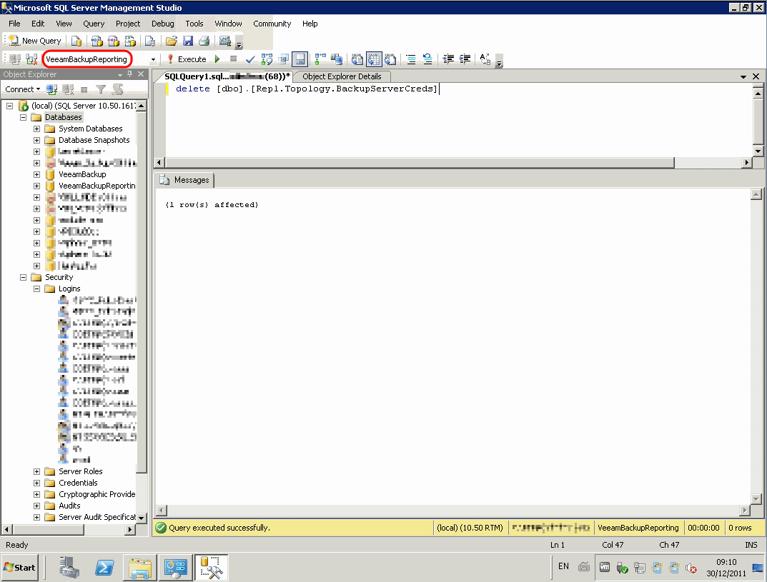Open the Query Options icon
The image size is (767, 582).
pos(284,59)
